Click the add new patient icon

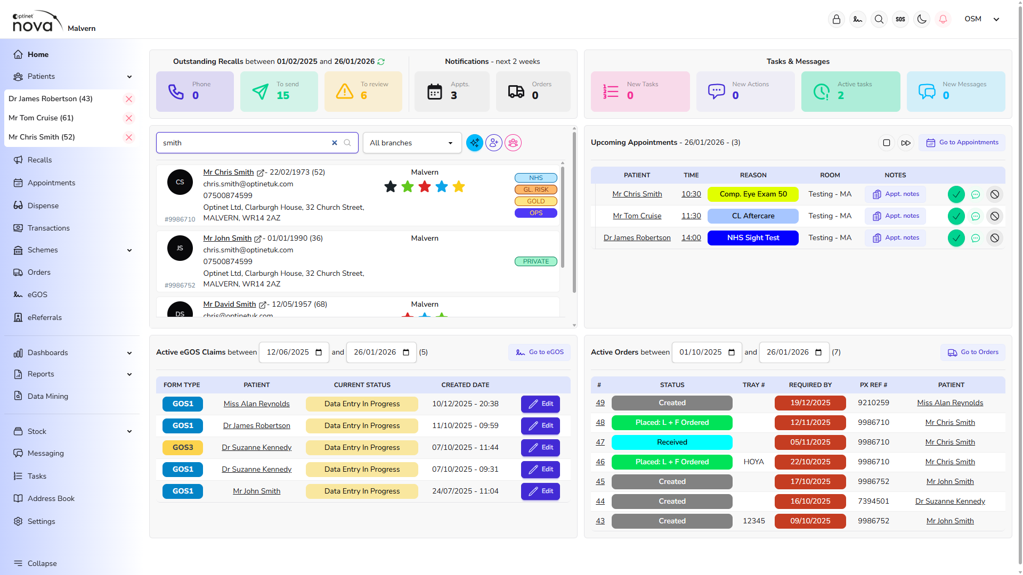coord(494,143)
